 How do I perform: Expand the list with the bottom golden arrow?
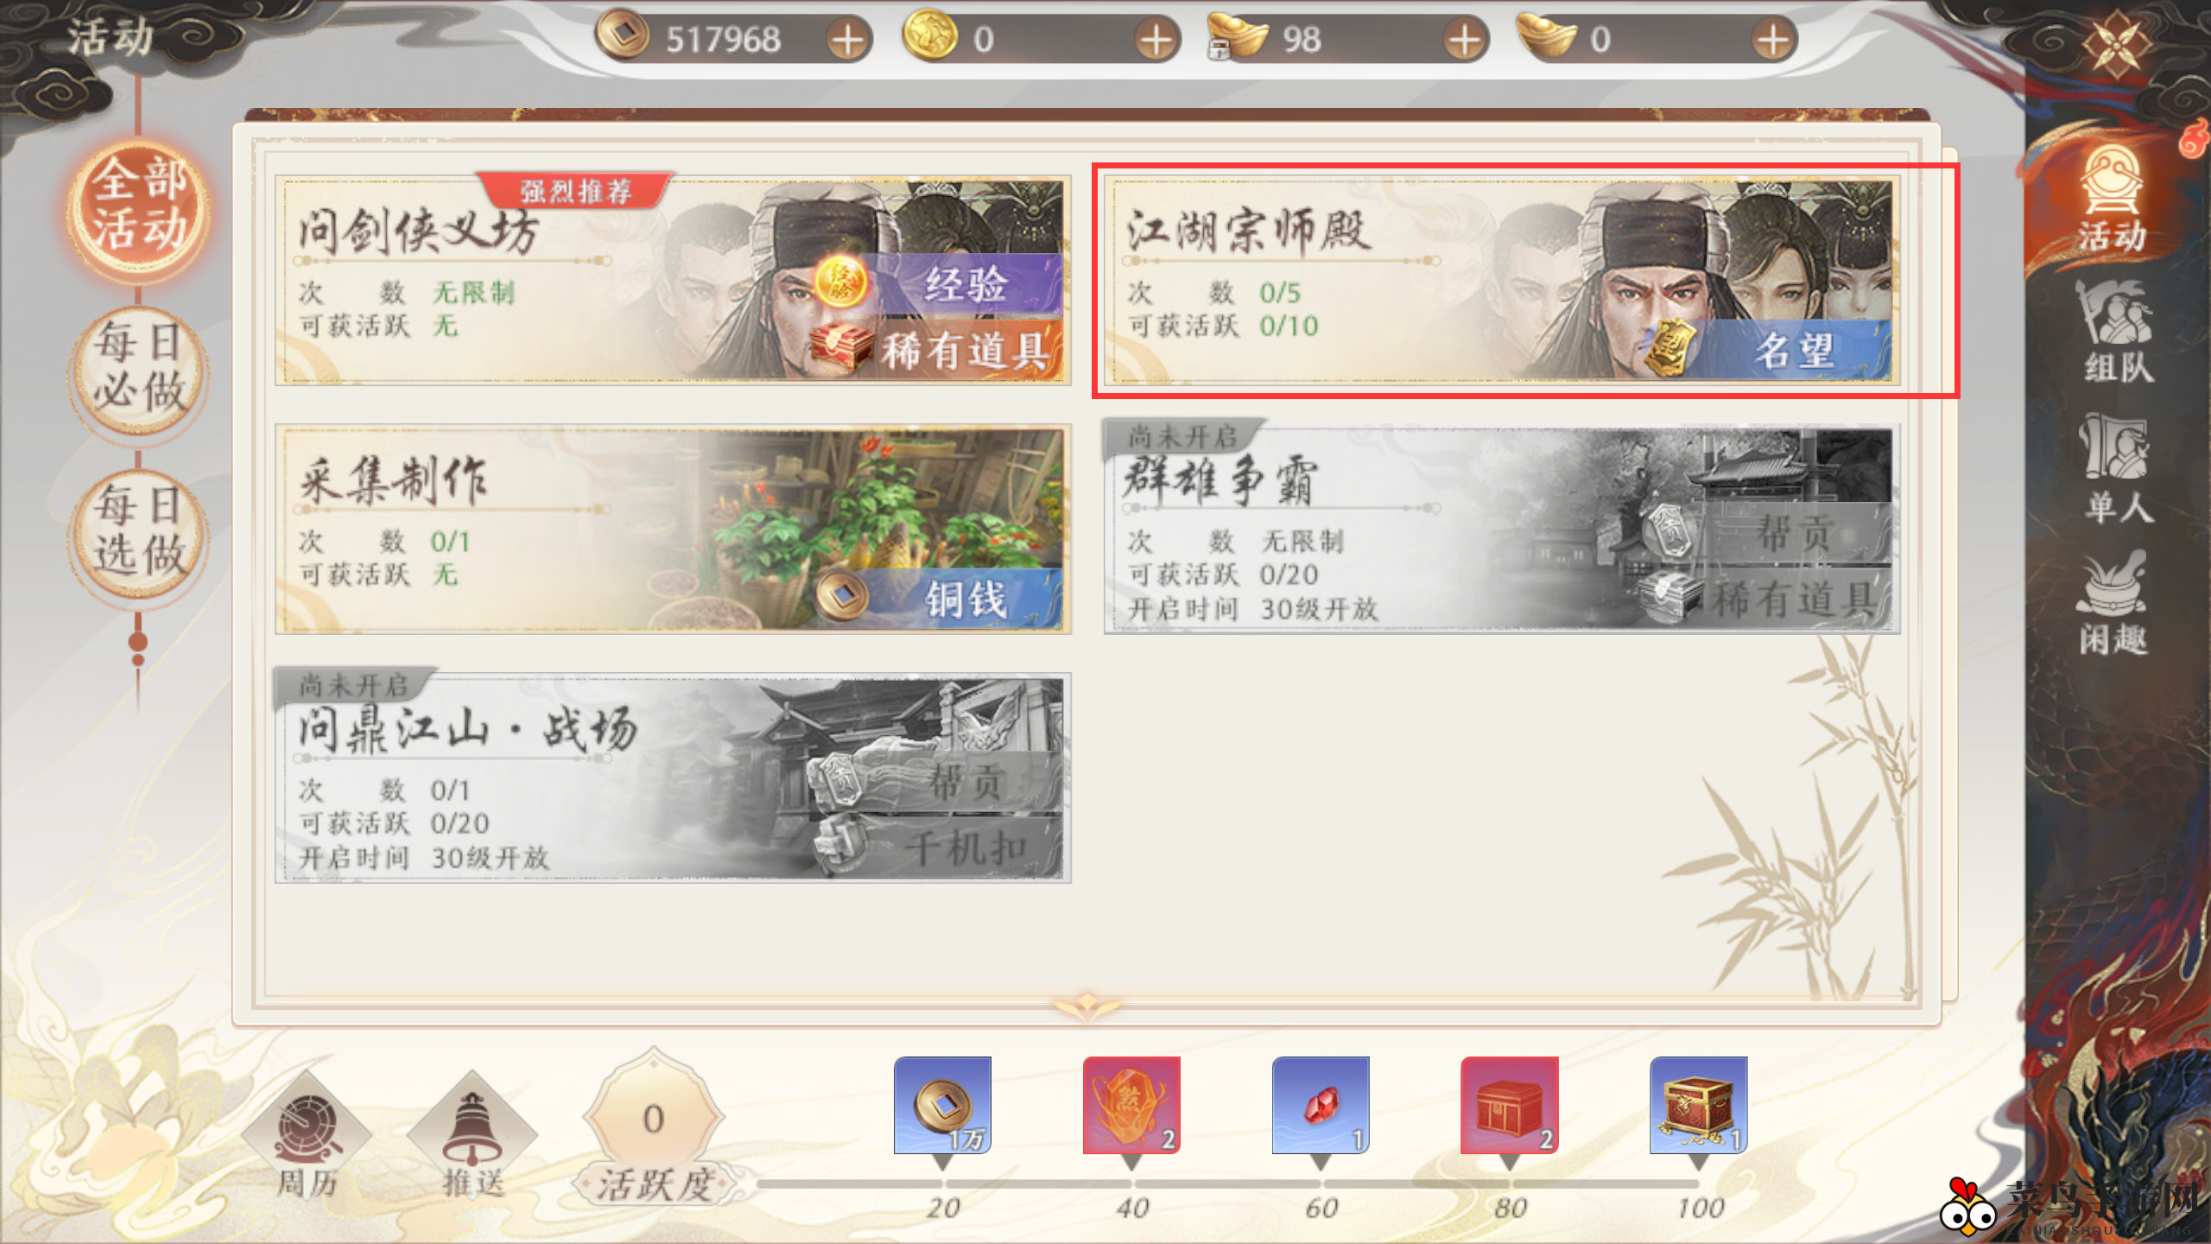1087,1006
